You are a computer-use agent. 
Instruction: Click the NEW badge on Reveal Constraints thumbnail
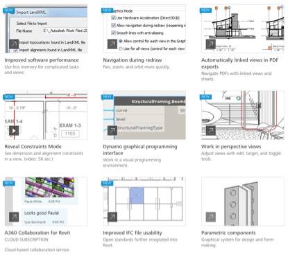(x=9, y=96)
